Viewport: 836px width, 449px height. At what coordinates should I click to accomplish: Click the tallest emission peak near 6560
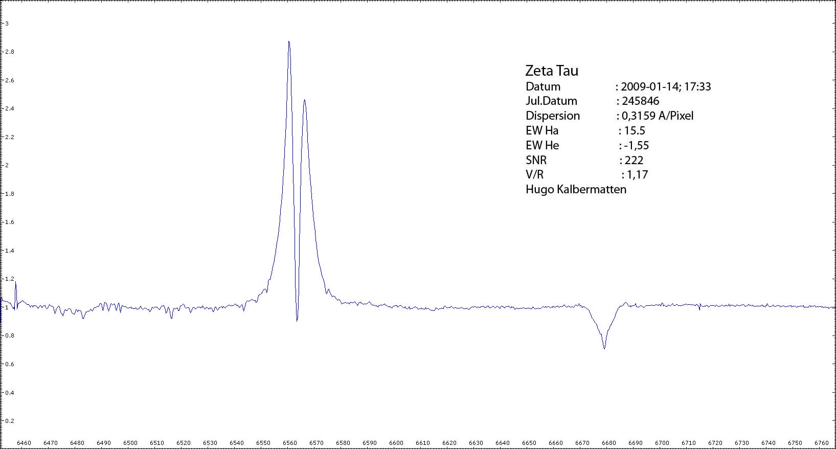click(289, 43)
